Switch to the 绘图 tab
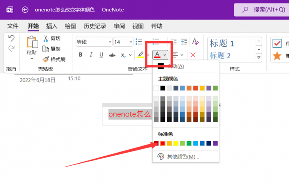The height and width of the screenshot is (190, 289). (x=71, y=26)
